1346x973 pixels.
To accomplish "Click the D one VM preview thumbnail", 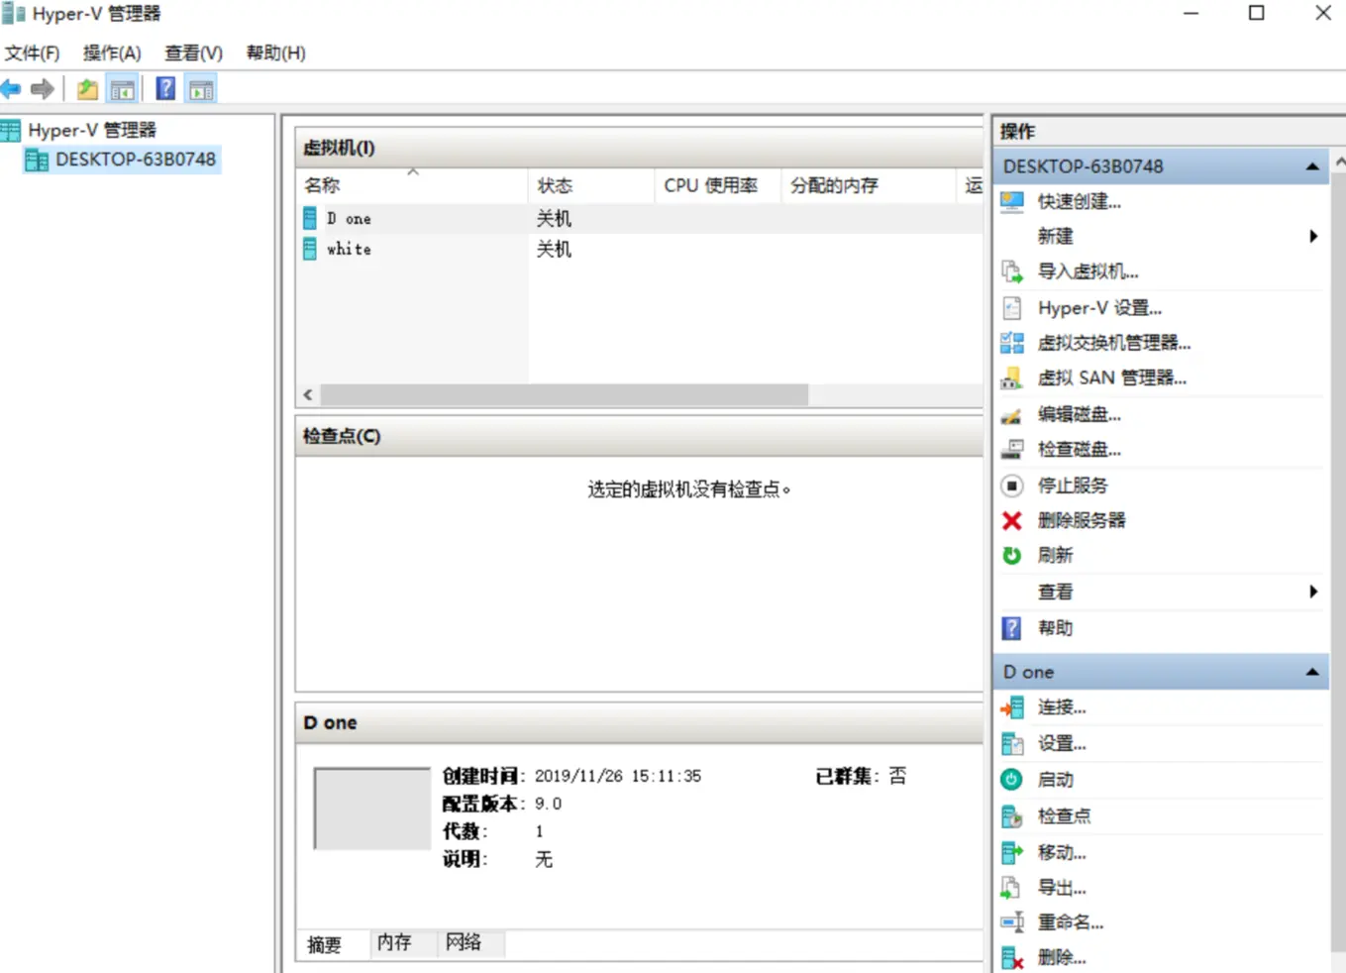I will point(372,809).
